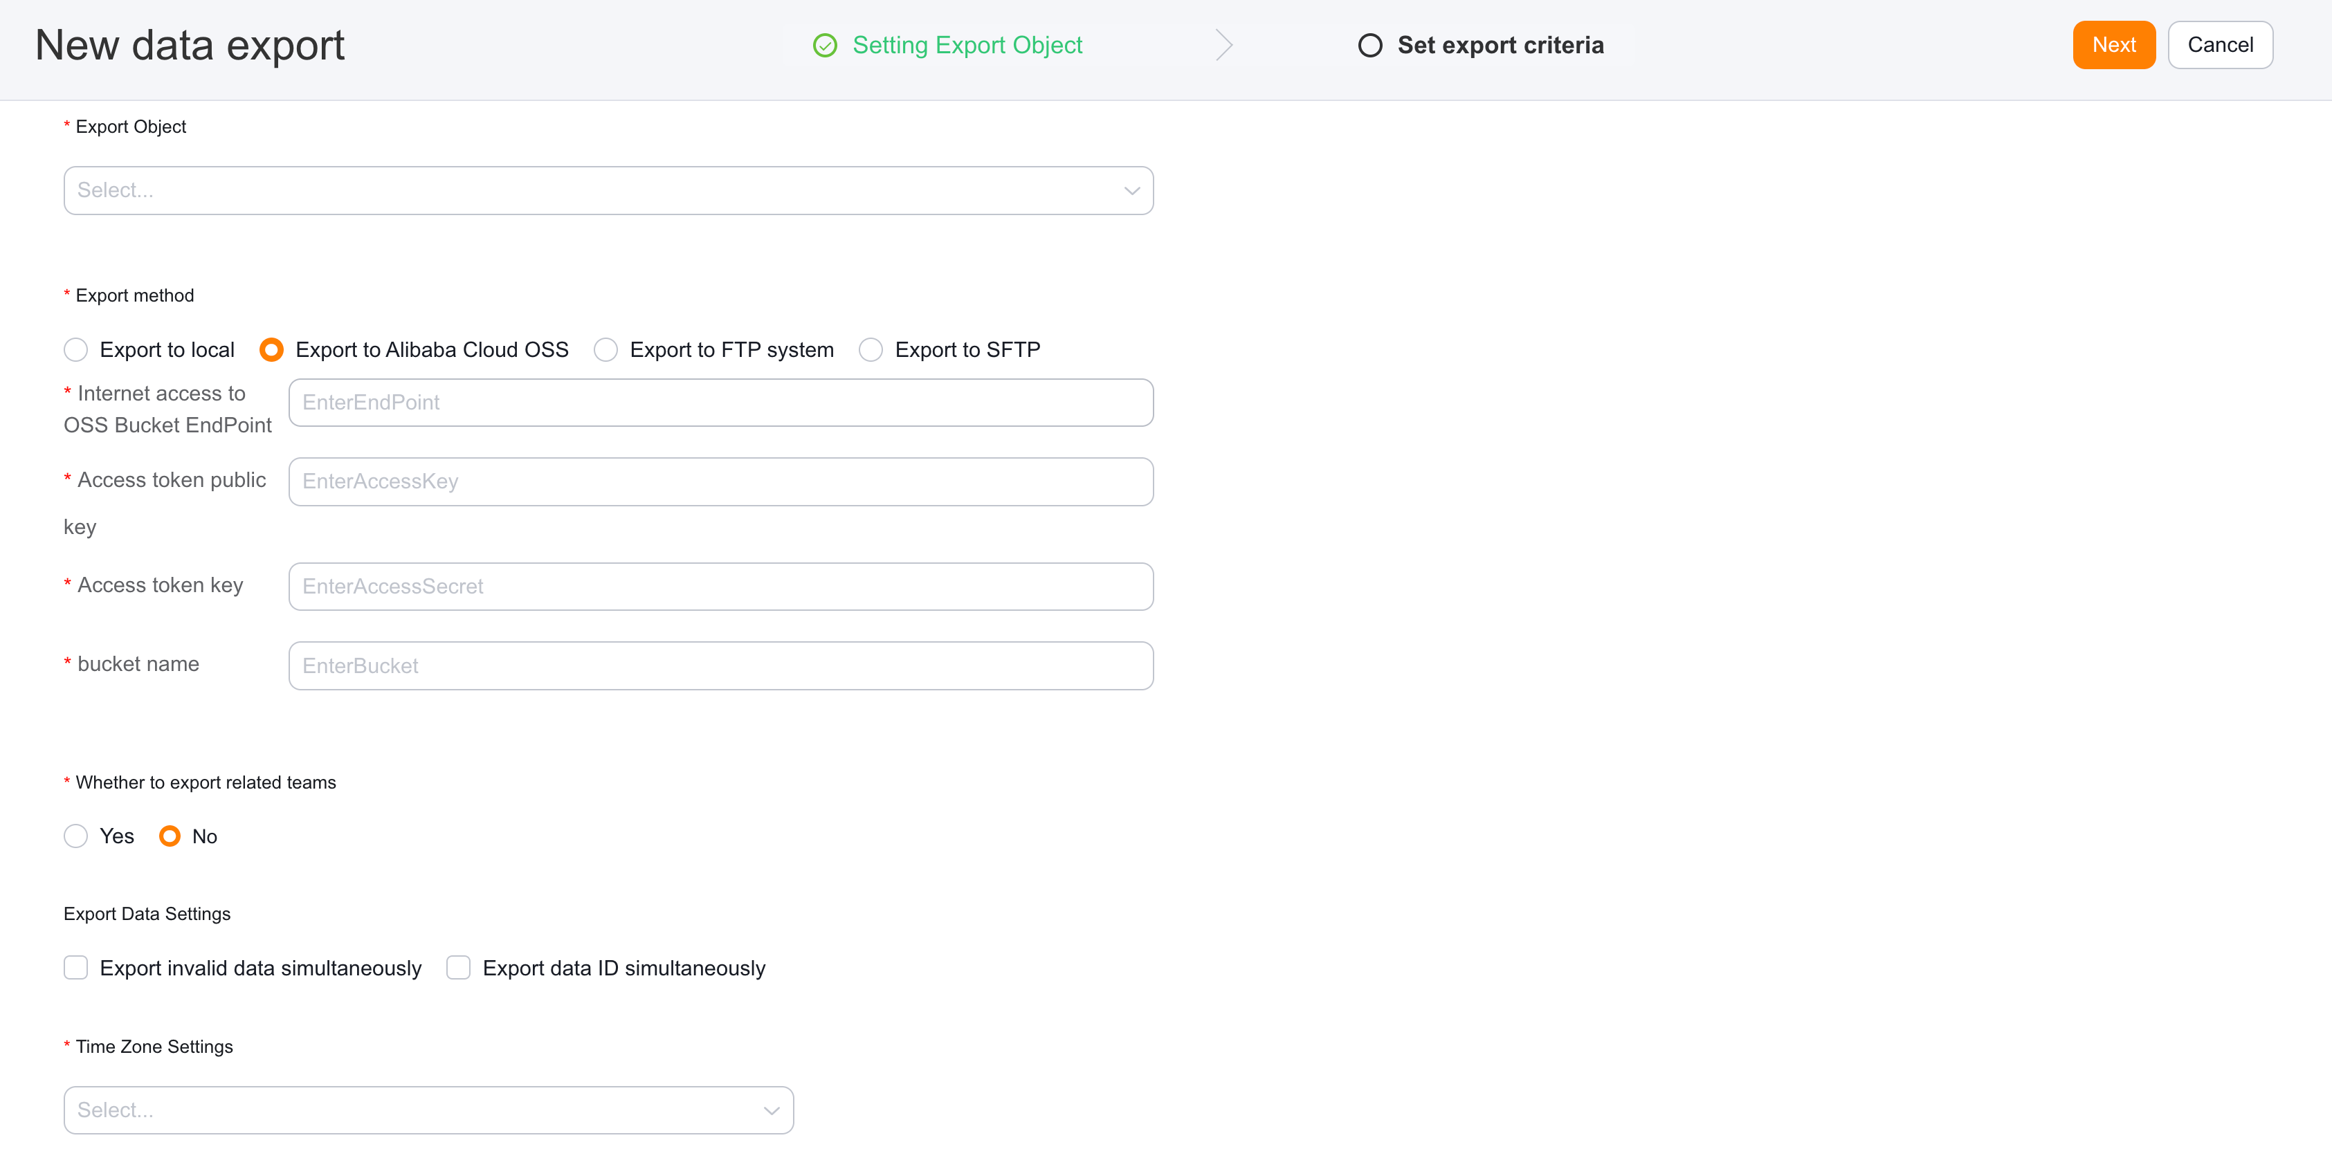2332x1158 pixels.
Task: Select No for export related teams
Action: (170, 836)
